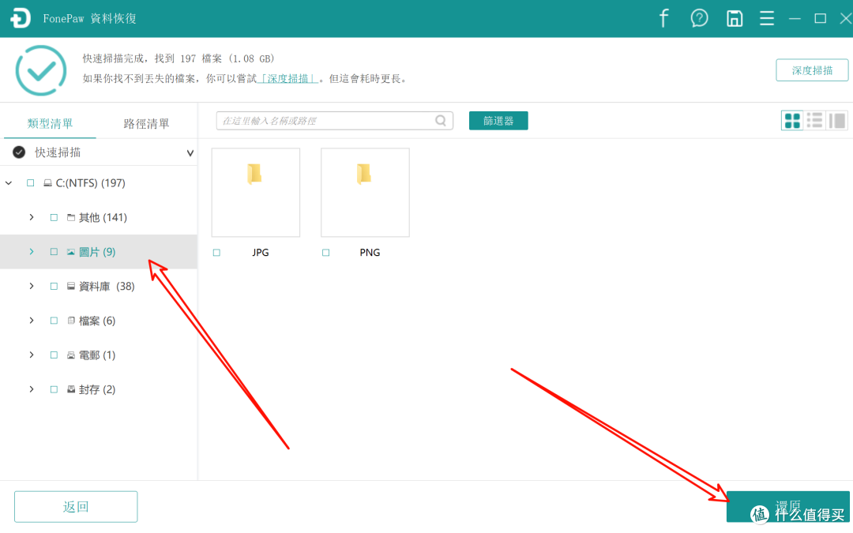Click the 檔案 document type icon
This screenshot has width=853, height=533.
pos(71,321)
